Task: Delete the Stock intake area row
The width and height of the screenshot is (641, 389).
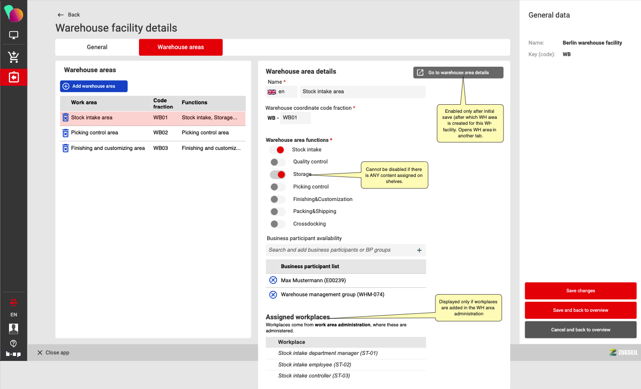Action: click(x=65, y=118)
